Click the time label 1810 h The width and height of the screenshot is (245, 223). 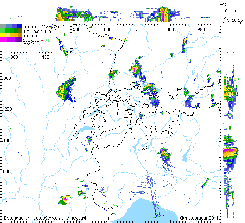click(x=48, y=31)
